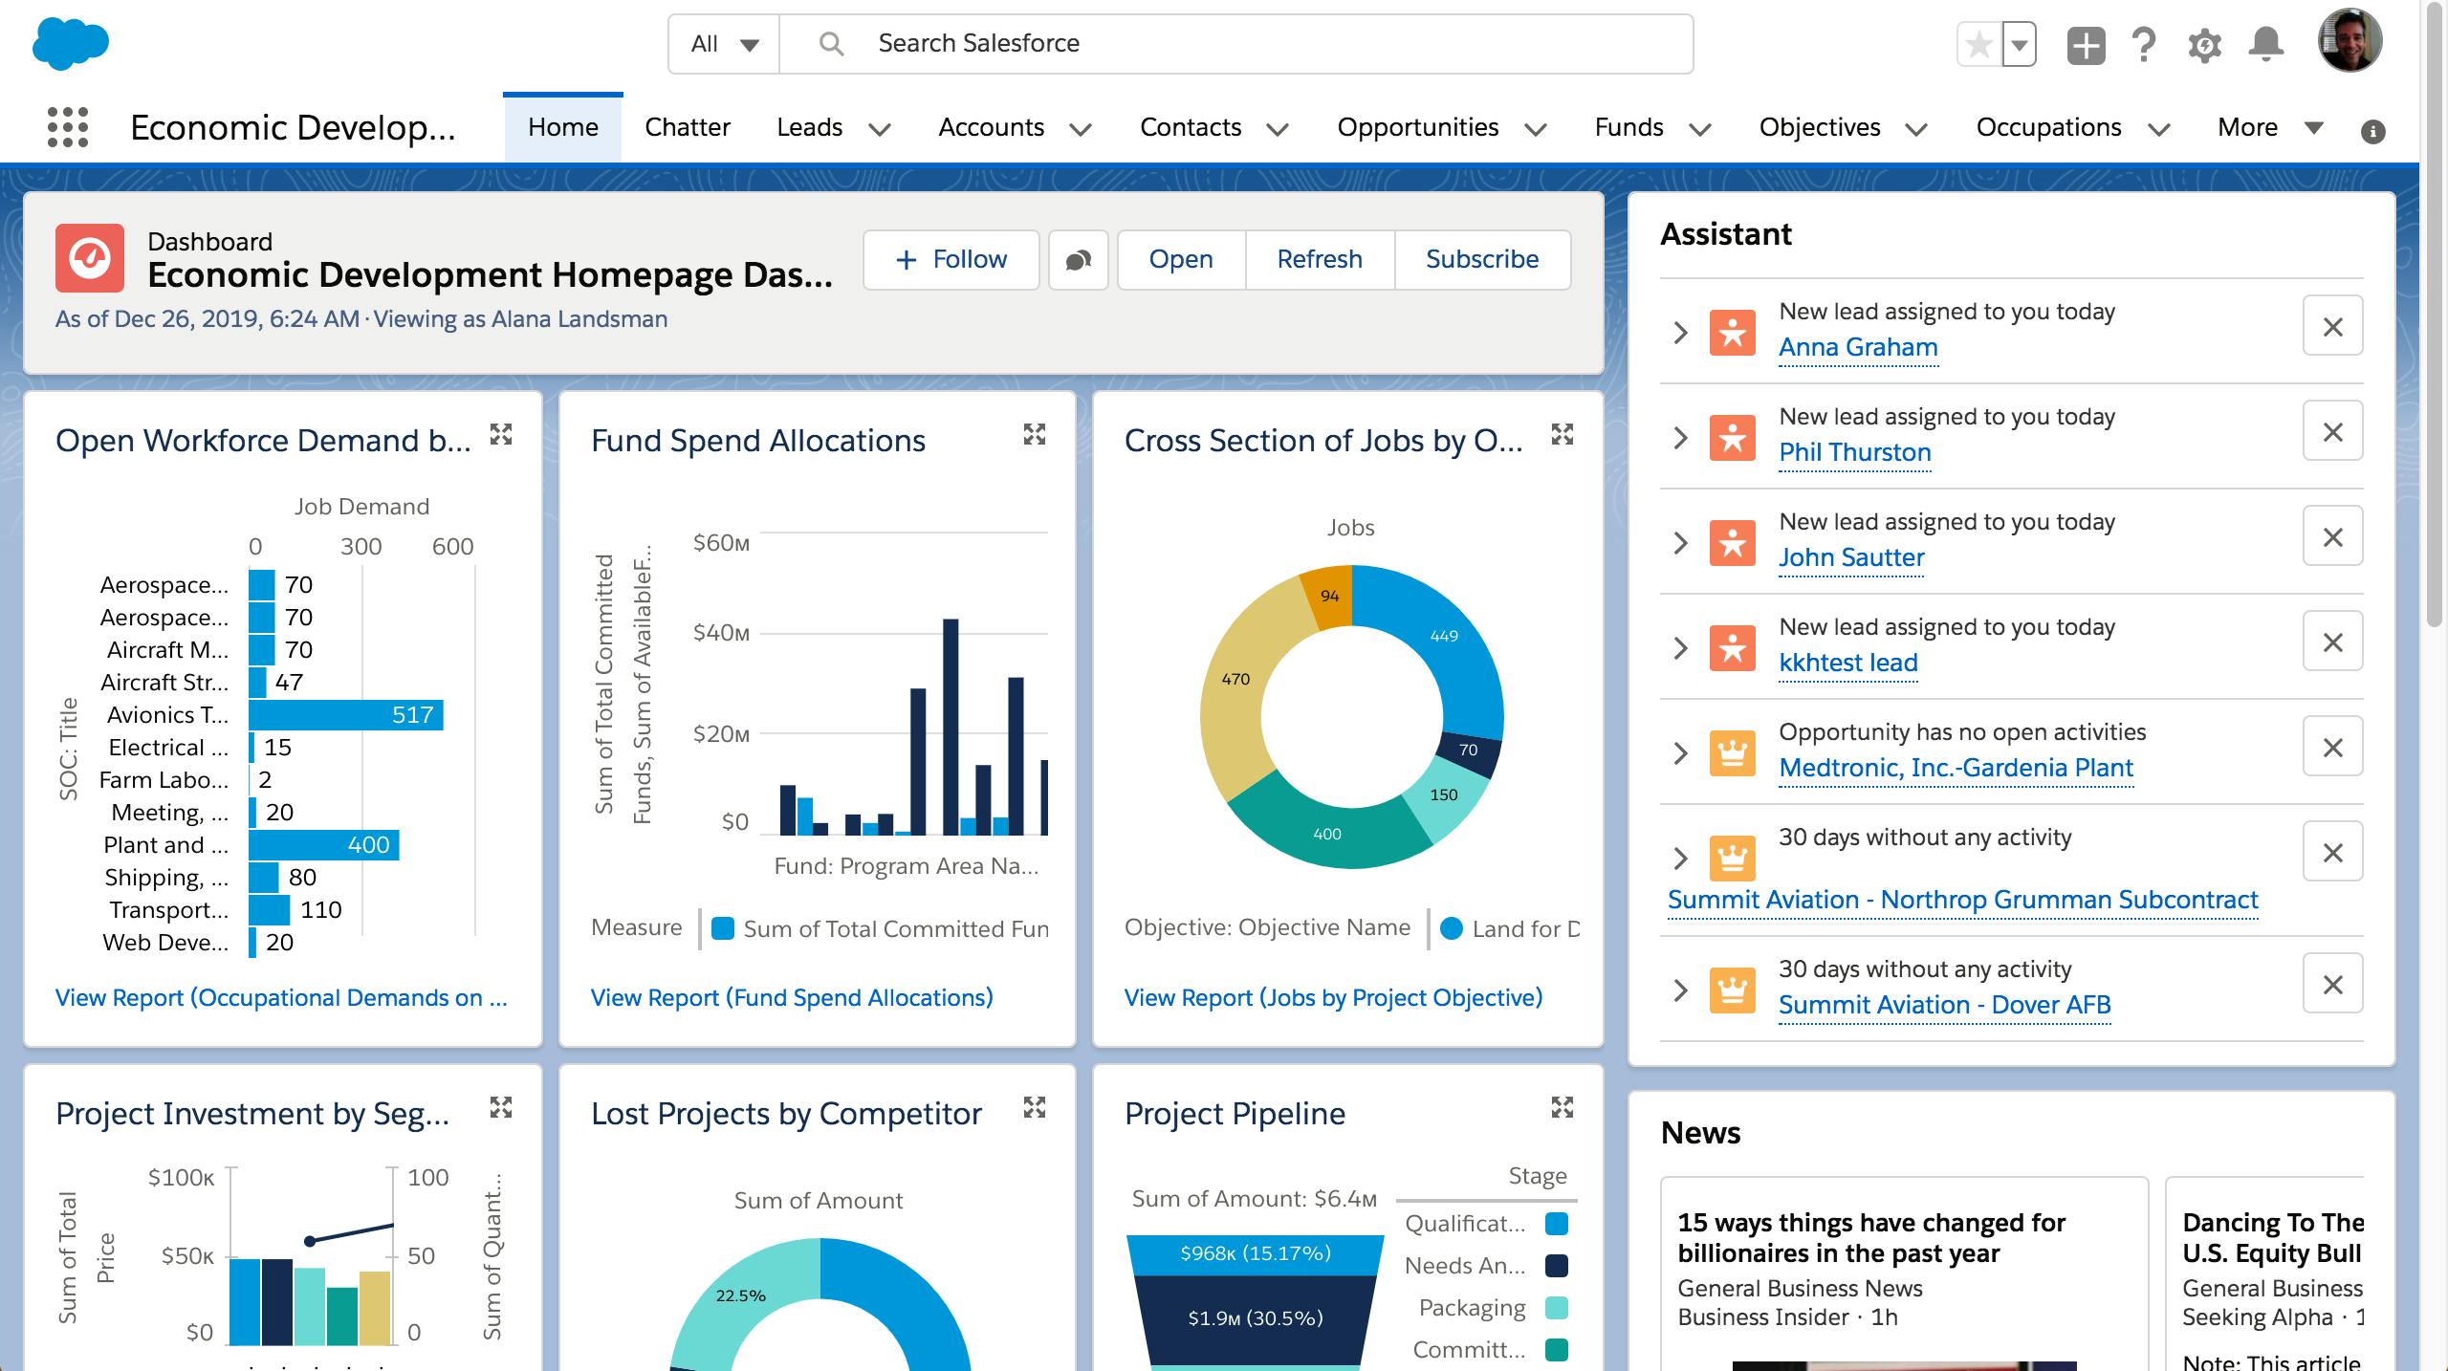
Task: Expand the Phil Thurston assistant item
Action: point(1680,438)
